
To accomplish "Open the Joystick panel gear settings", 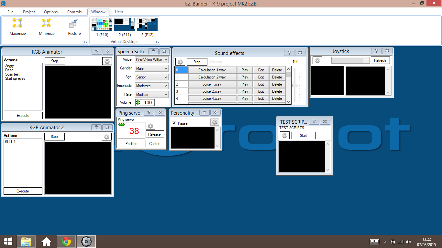I will [x=317, y=60].
